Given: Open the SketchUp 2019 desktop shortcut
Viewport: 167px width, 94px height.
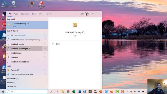Looking at the screenshot, I should [41, 5].
